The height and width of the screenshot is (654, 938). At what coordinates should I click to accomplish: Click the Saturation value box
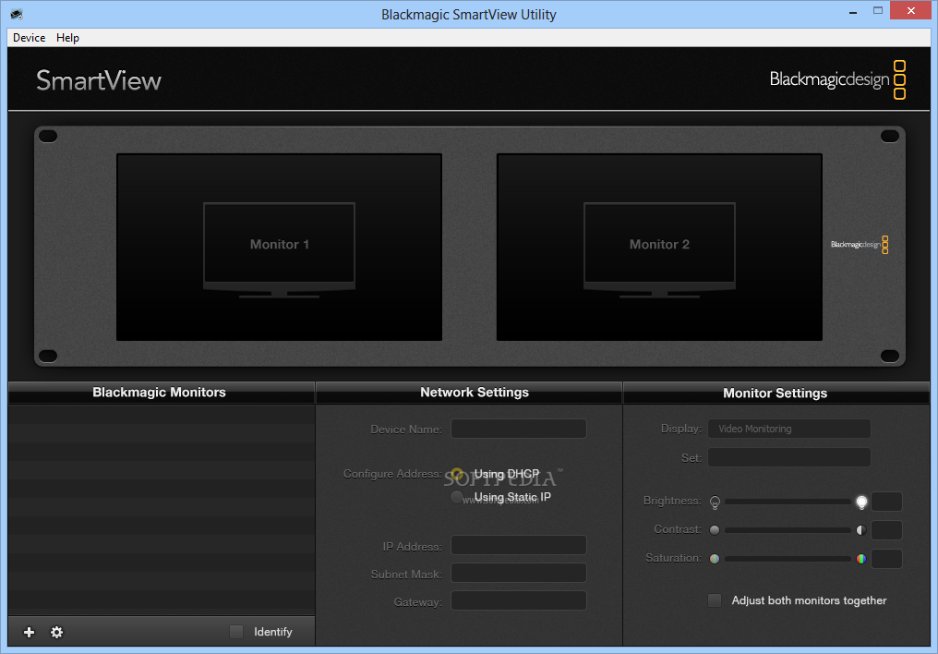tap(886, 559)
